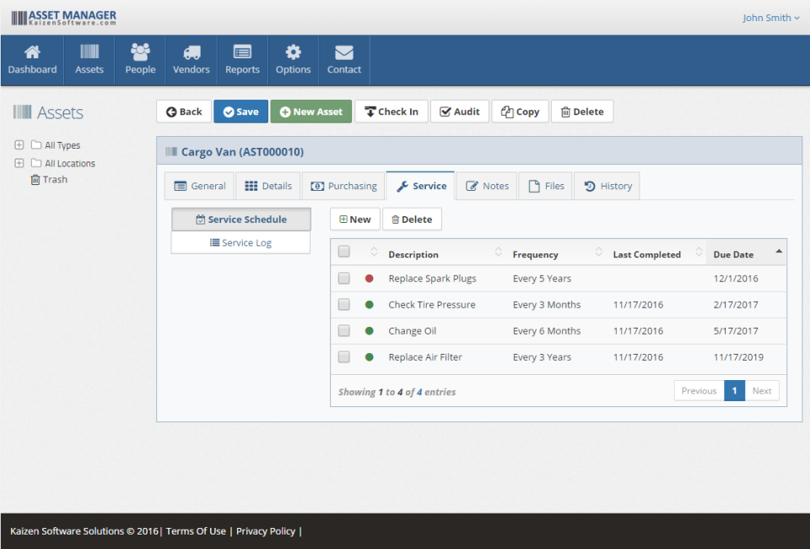Open the History tab
This screenshot has height=549, width=810.
[607, 185]
